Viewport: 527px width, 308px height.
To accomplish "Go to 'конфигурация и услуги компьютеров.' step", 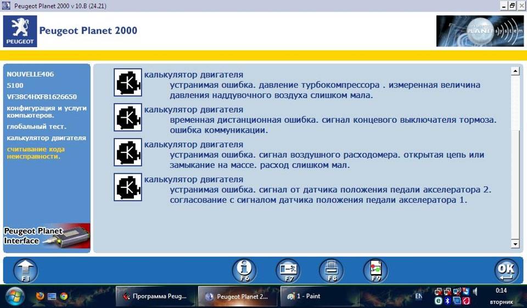I will 46,111.
